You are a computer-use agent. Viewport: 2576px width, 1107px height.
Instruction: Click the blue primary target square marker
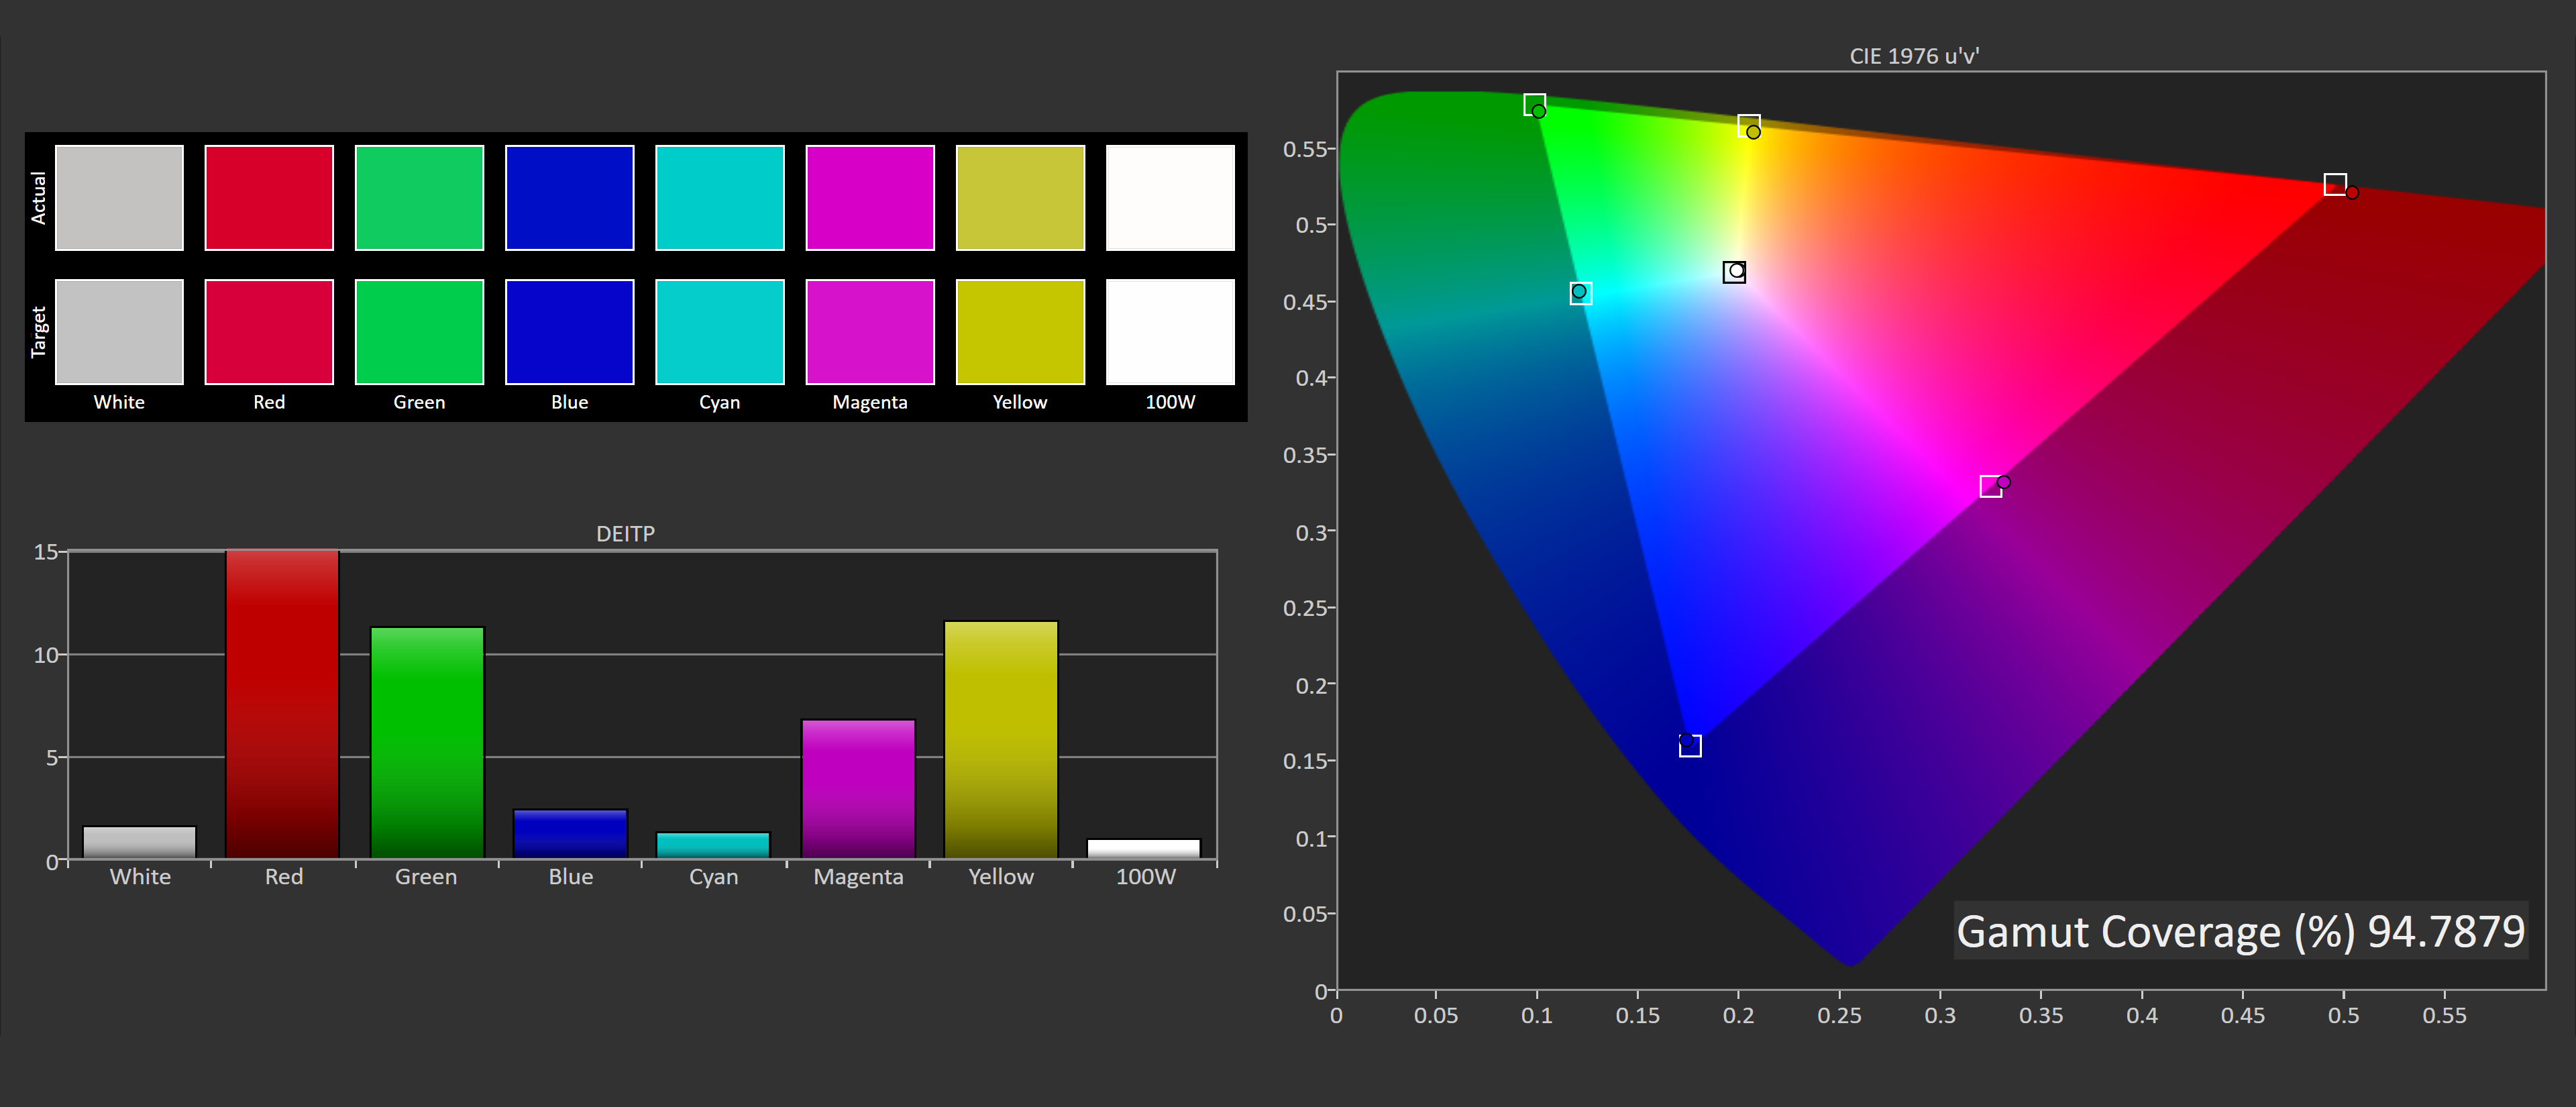click(1690, 746)
